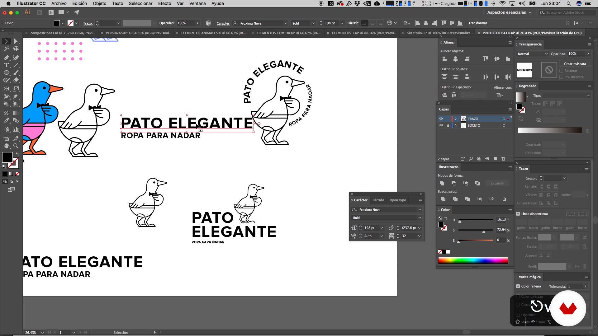Hide the BOCETO layer via eye icon

[x=441, y=125]
